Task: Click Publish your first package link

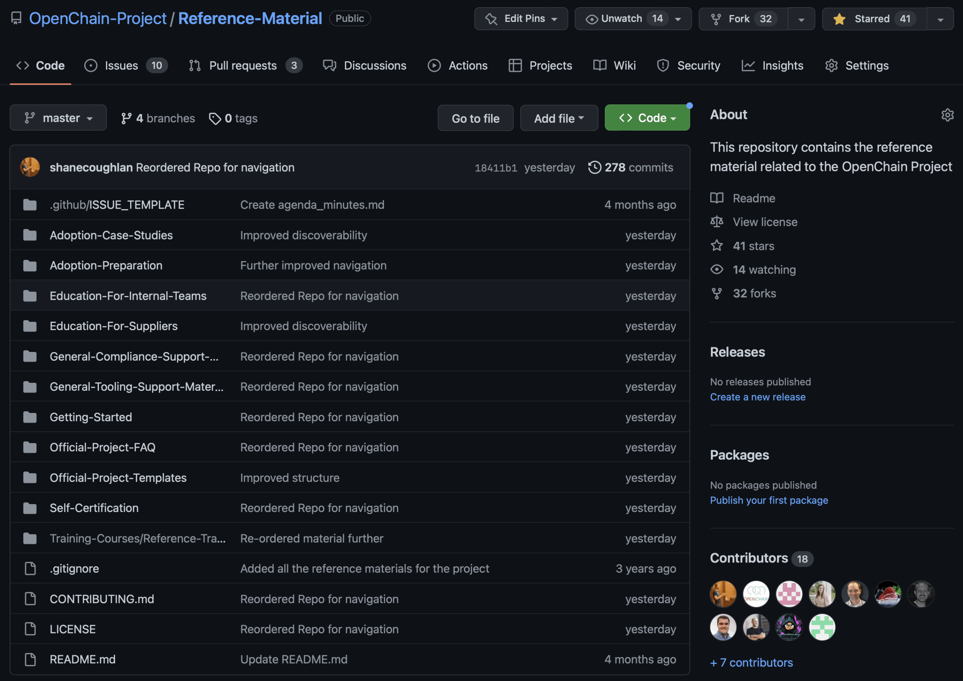Action: point(769,500)
